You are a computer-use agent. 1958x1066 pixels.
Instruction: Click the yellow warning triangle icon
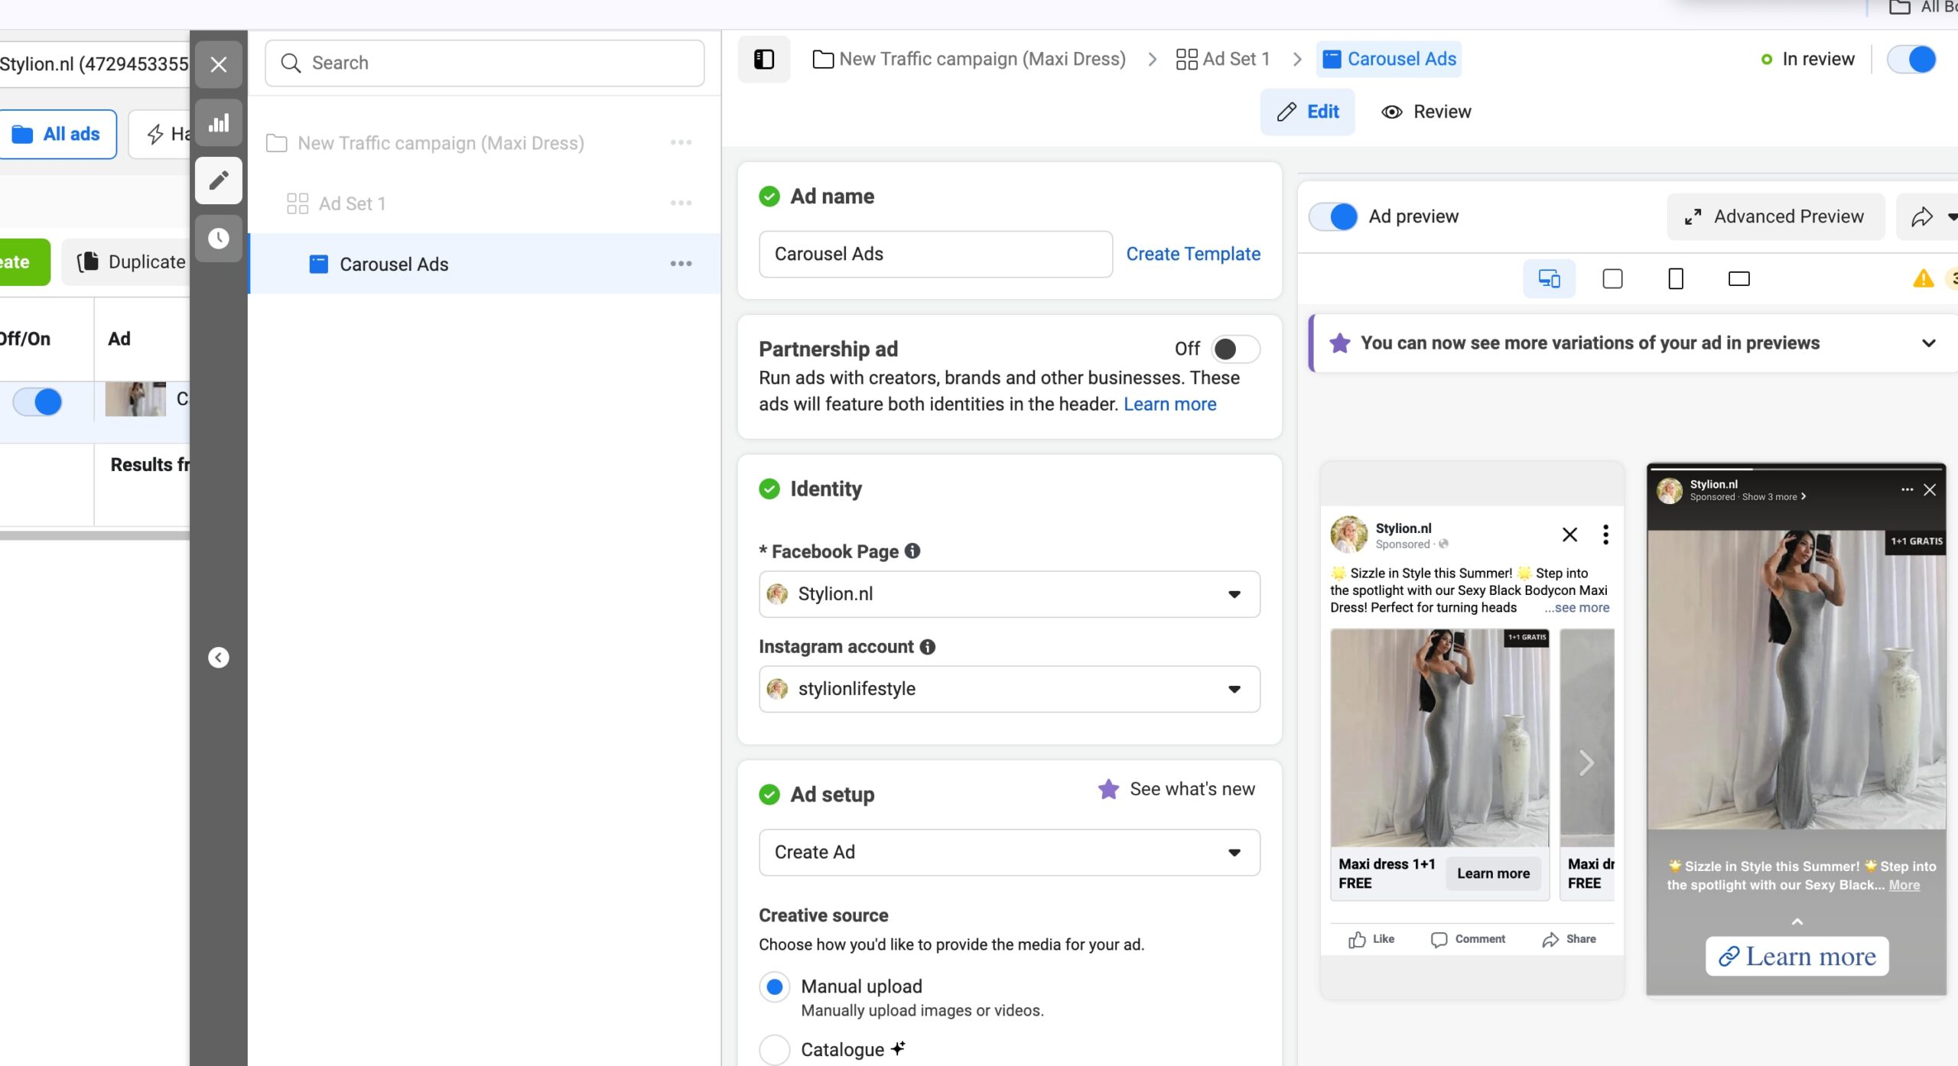(x=1923, y=279)
